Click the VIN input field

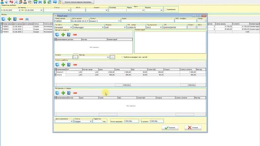coord(175,27)
